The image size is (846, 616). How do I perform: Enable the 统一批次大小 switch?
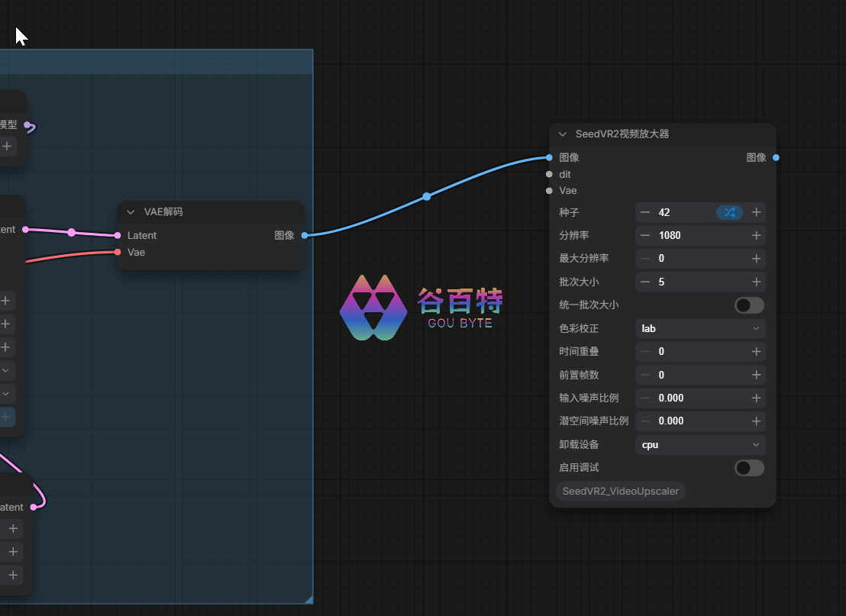coord(750,305)
